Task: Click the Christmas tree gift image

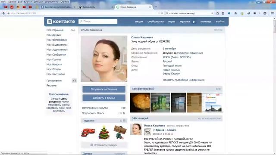Action: coord(104,132)
